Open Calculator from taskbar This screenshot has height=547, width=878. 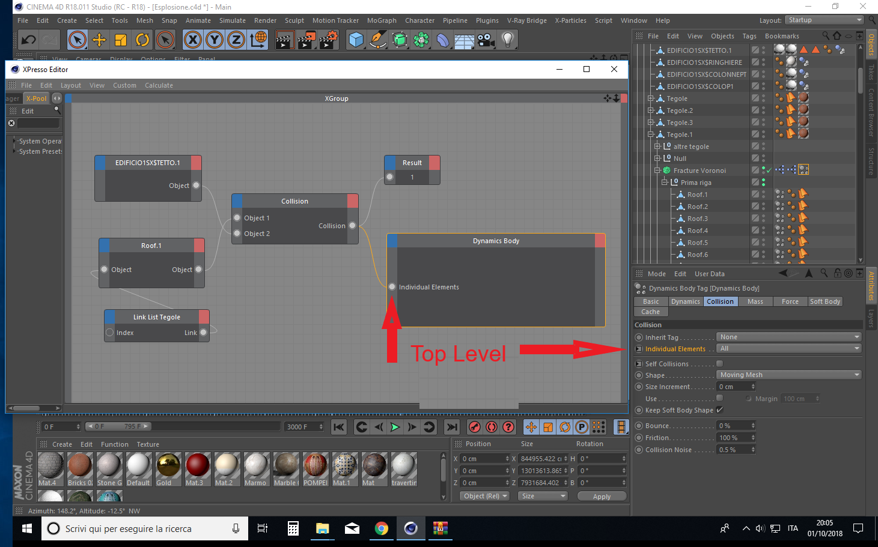pos(293,528)
